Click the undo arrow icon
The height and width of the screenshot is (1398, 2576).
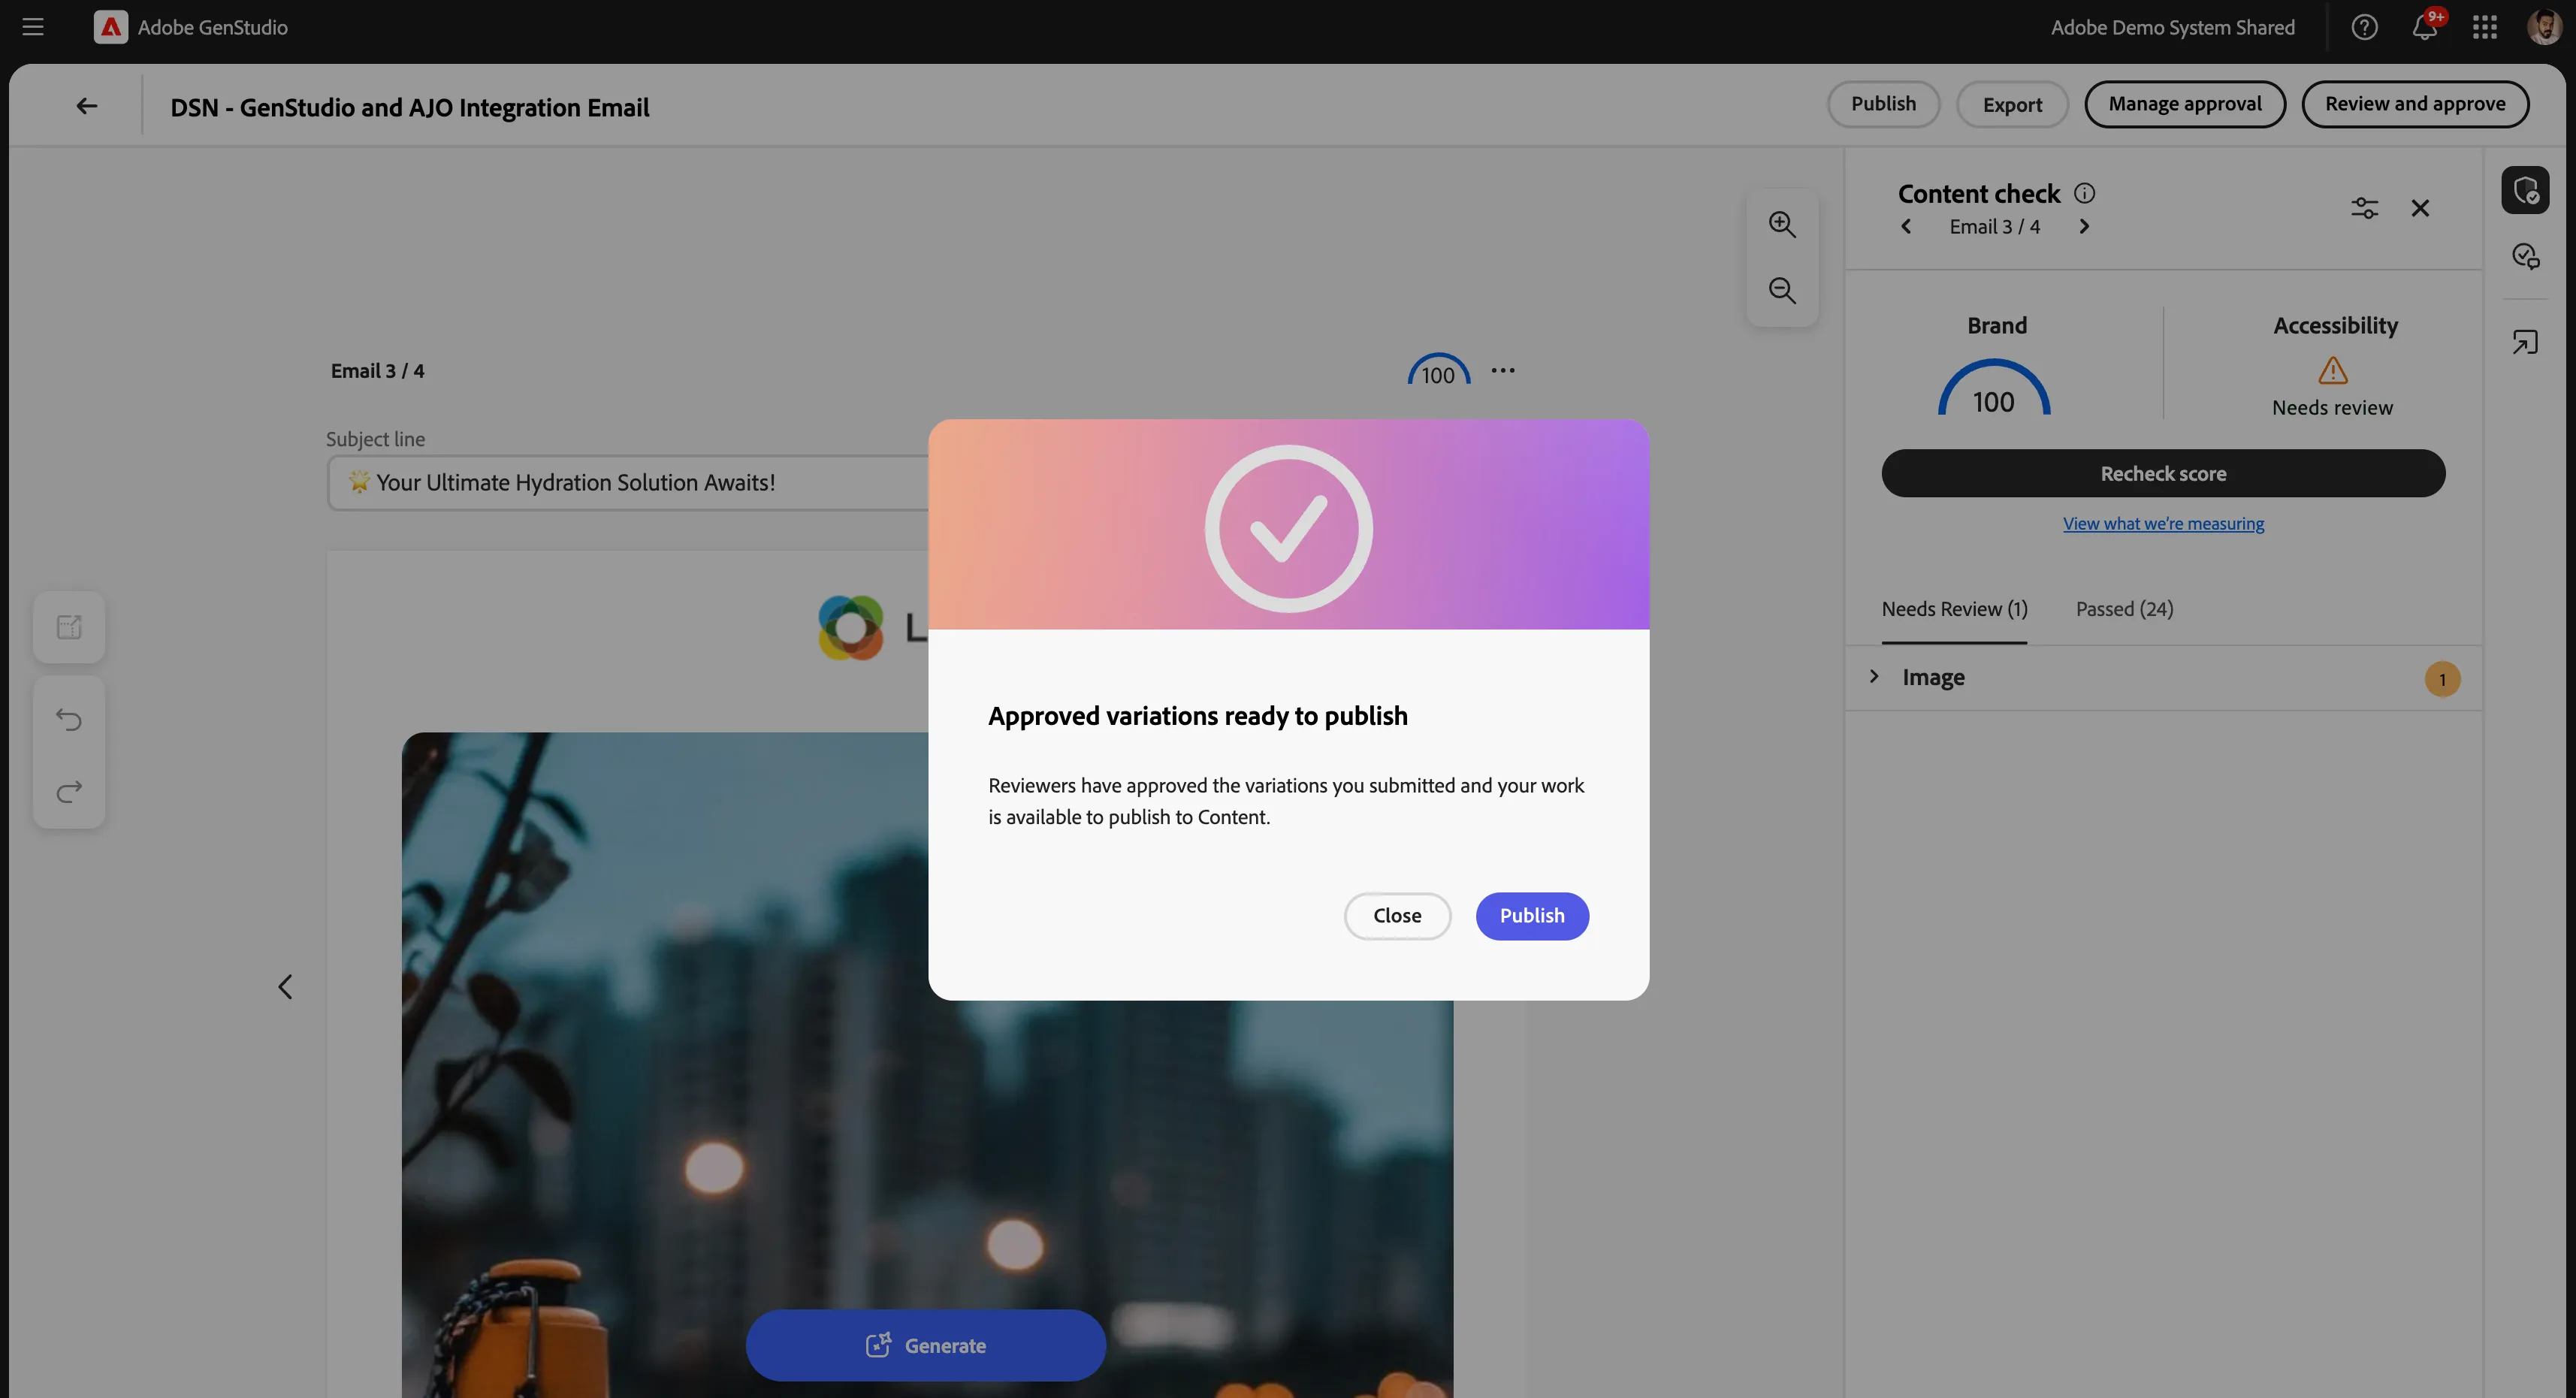[69, 720]
